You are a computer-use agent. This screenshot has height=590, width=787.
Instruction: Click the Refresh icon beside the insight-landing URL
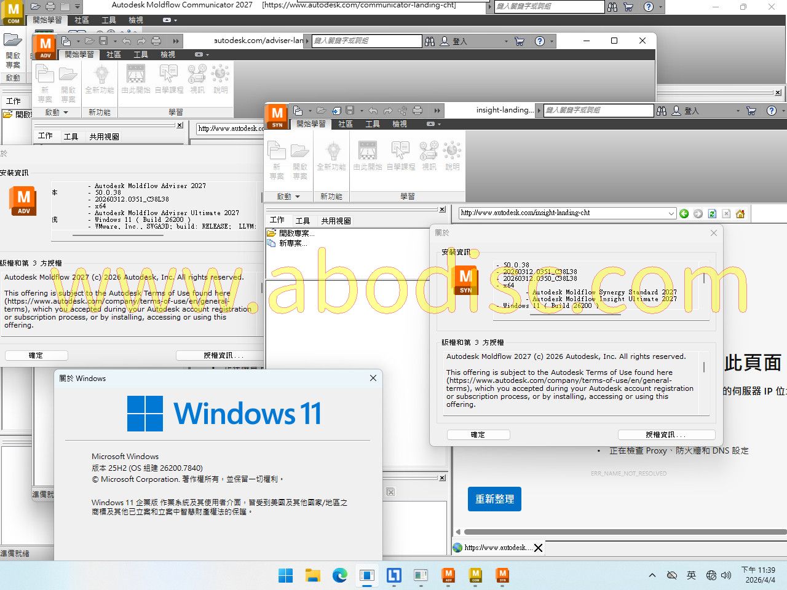[712, 213]
